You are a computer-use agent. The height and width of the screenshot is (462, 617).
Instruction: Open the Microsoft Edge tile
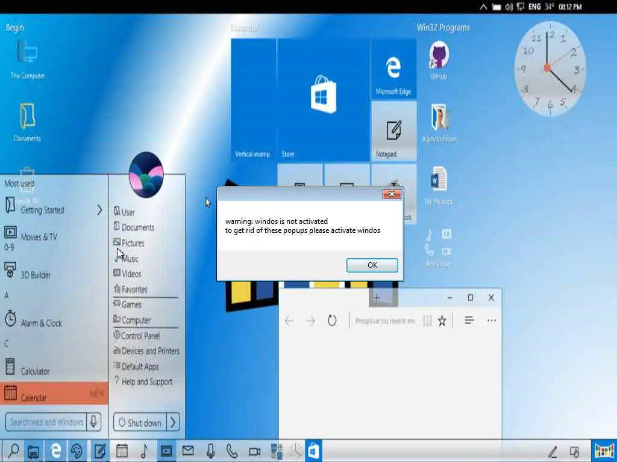pos(394,69)
